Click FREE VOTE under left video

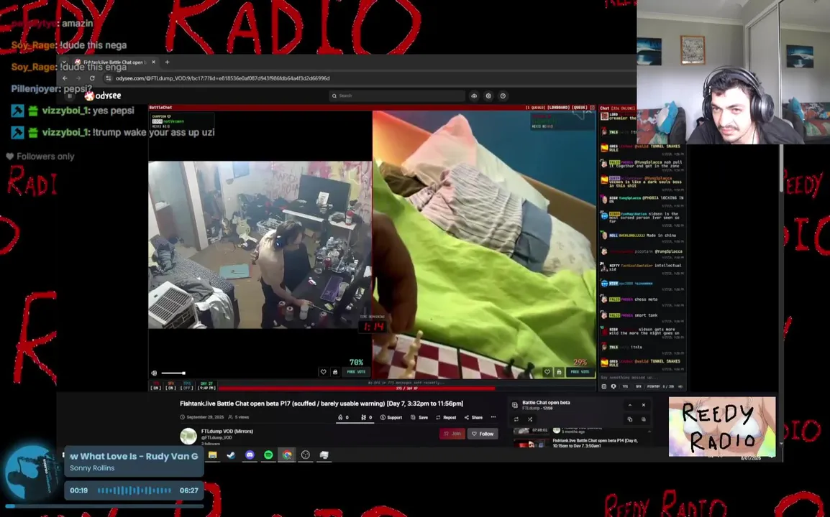coord(356,372)
